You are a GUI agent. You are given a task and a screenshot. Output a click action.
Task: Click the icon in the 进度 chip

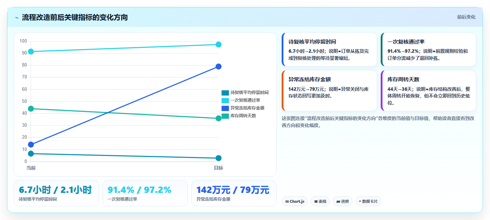(x=338, y=202)
